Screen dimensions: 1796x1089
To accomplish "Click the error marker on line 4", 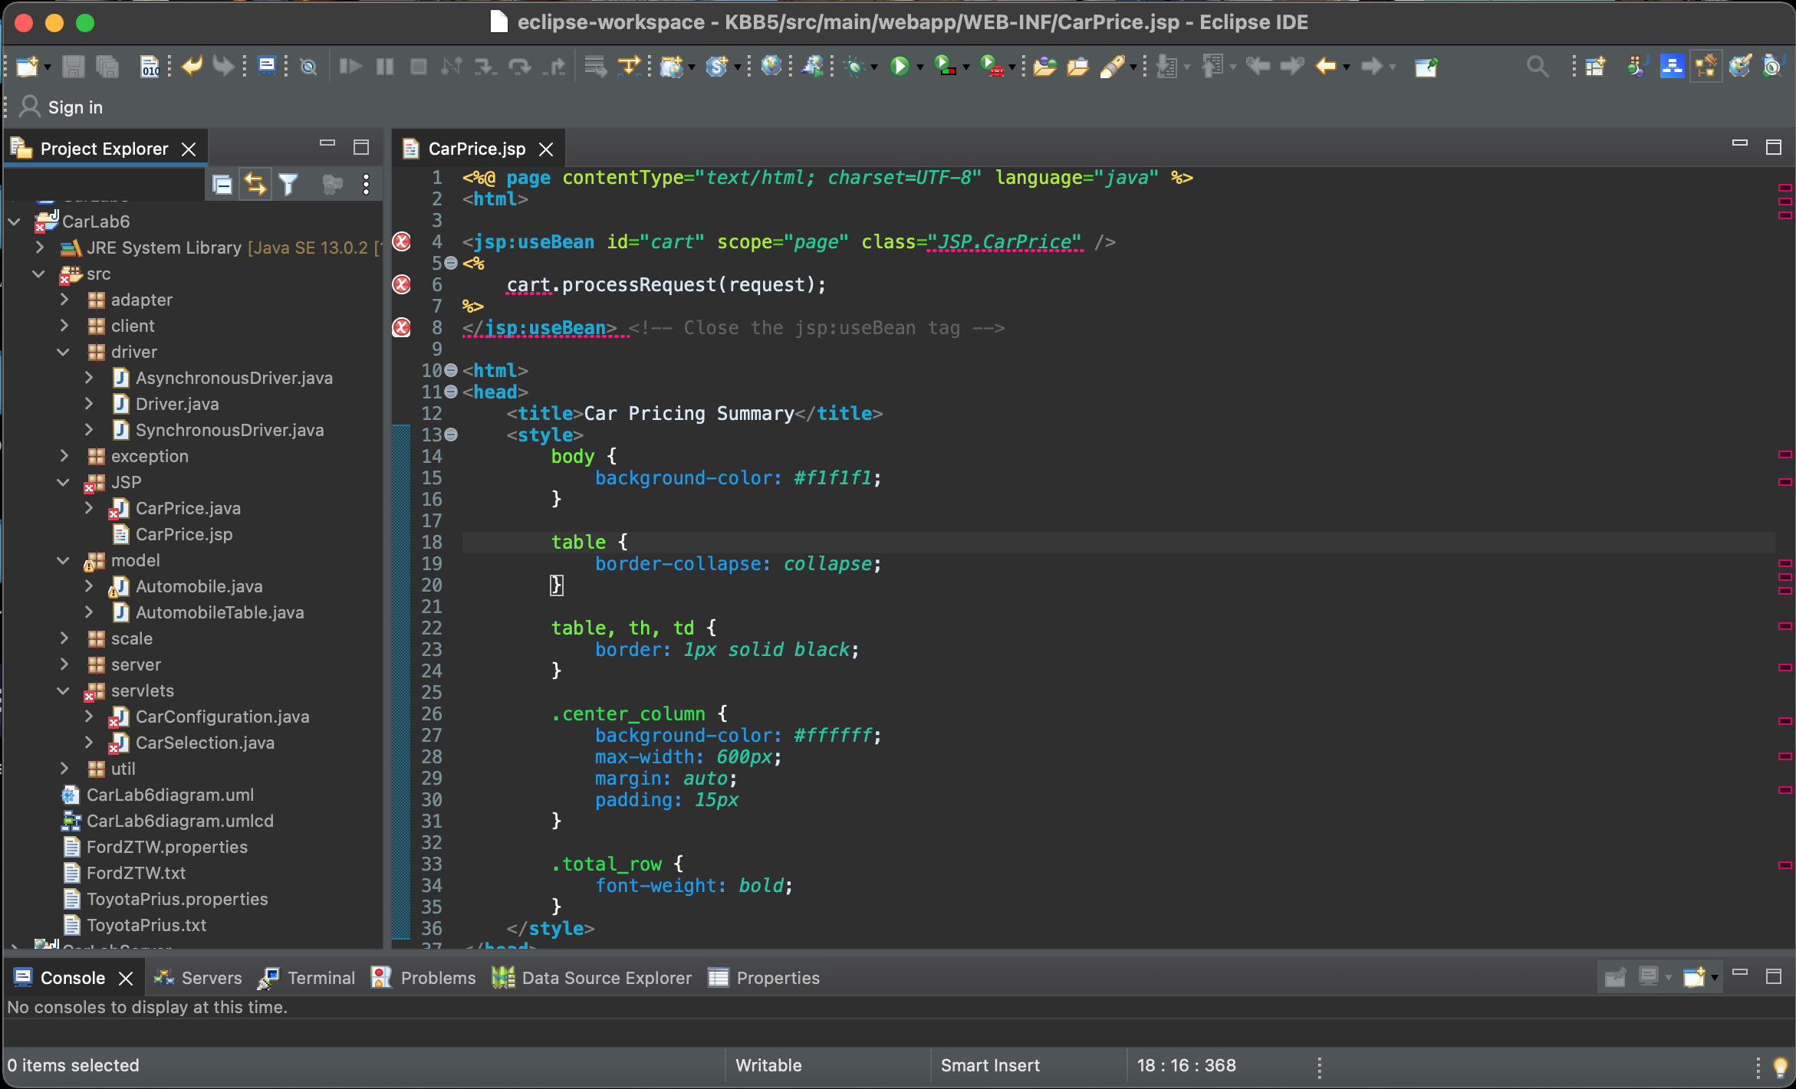I will (402, 242).
